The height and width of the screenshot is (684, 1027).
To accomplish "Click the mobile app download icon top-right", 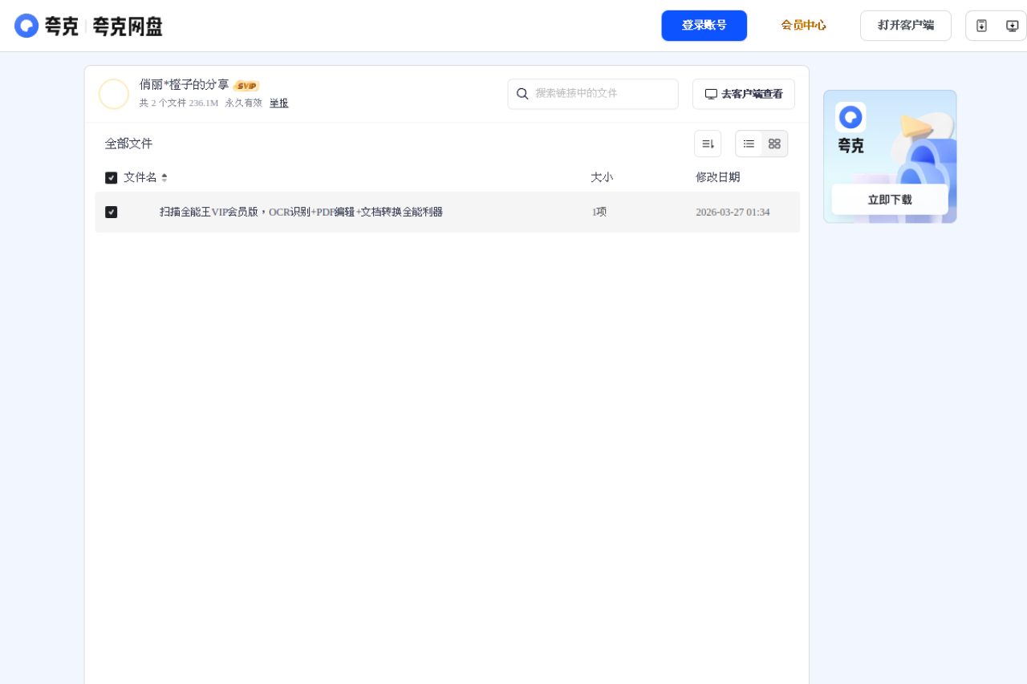I will point(981,25).
